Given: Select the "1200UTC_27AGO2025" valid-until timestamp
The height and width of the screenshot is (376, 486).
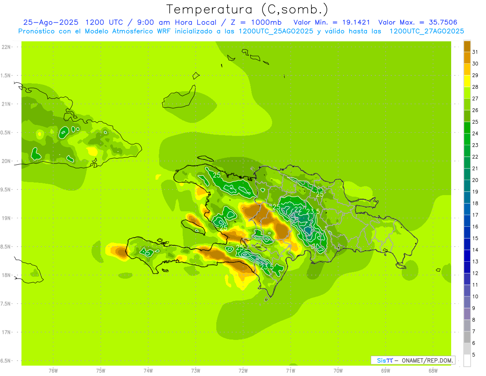Looking at the screenshot, I should (x=426, y=31).
